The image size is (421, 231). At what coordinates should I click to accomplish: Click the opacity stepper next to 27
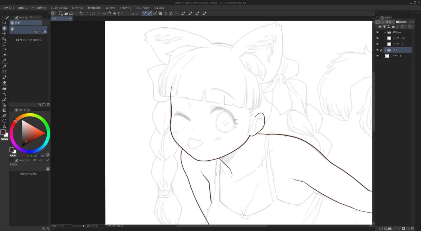pyautogui.click(x=414, y=22)
